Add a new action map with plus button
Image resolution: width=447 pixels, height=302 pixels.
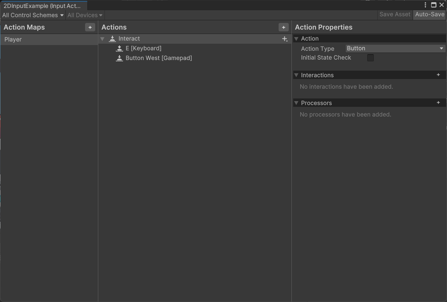(90, 27)
